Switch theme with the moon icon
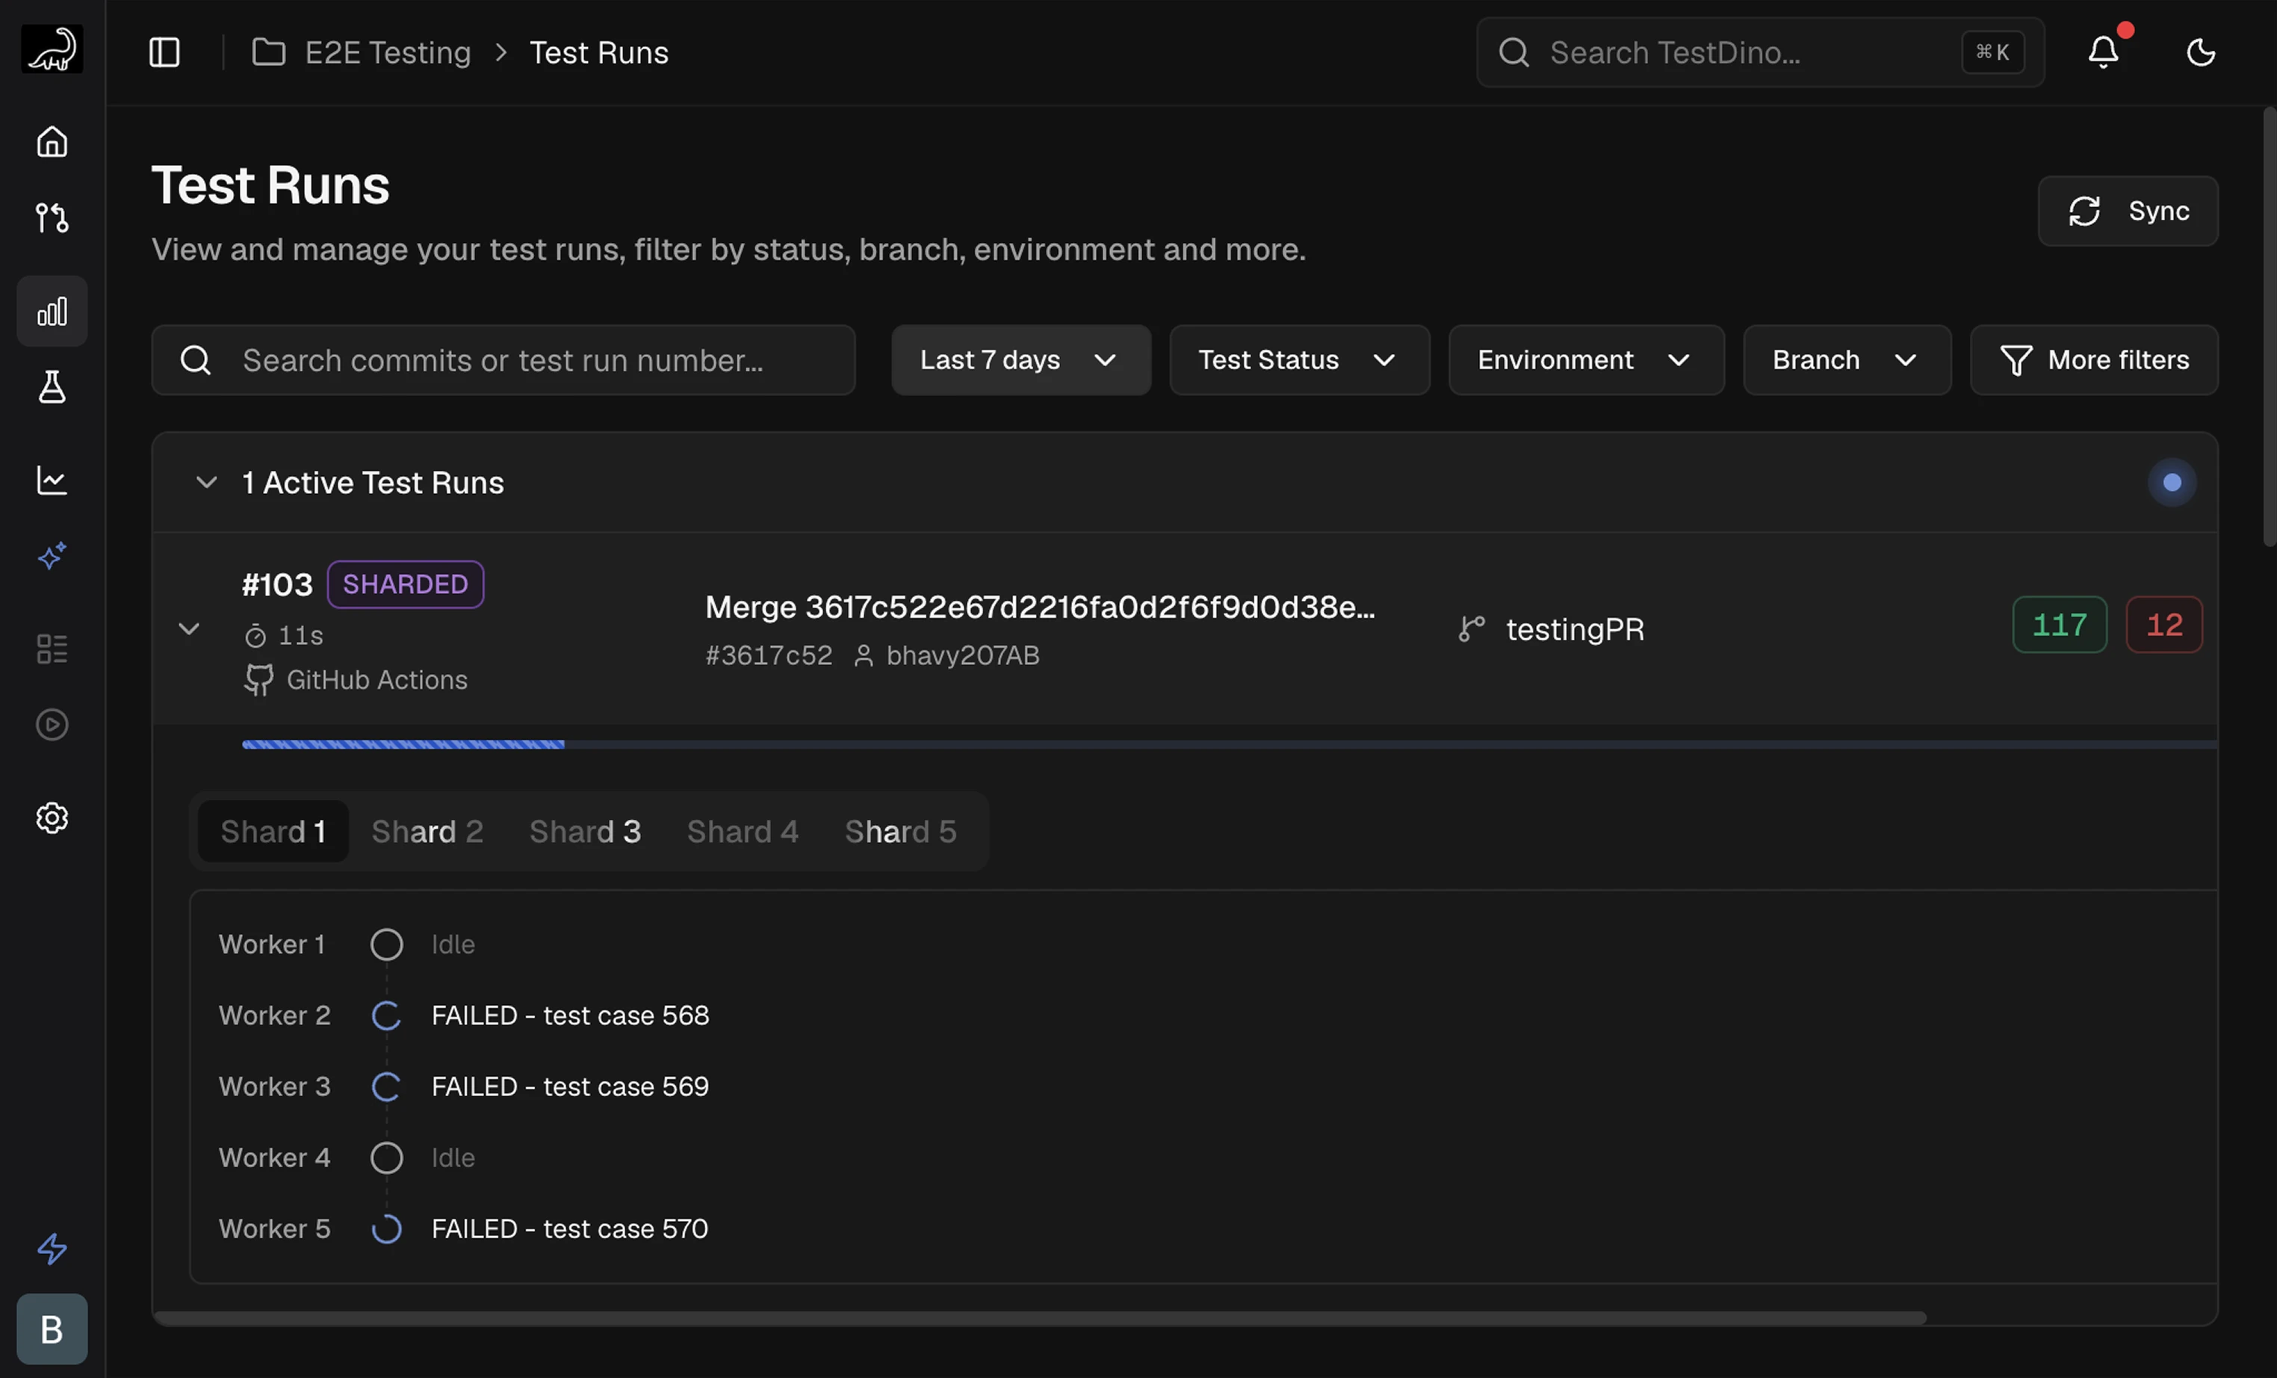The width and height of the screenshot is (2277, 1378). point(2202,52)
